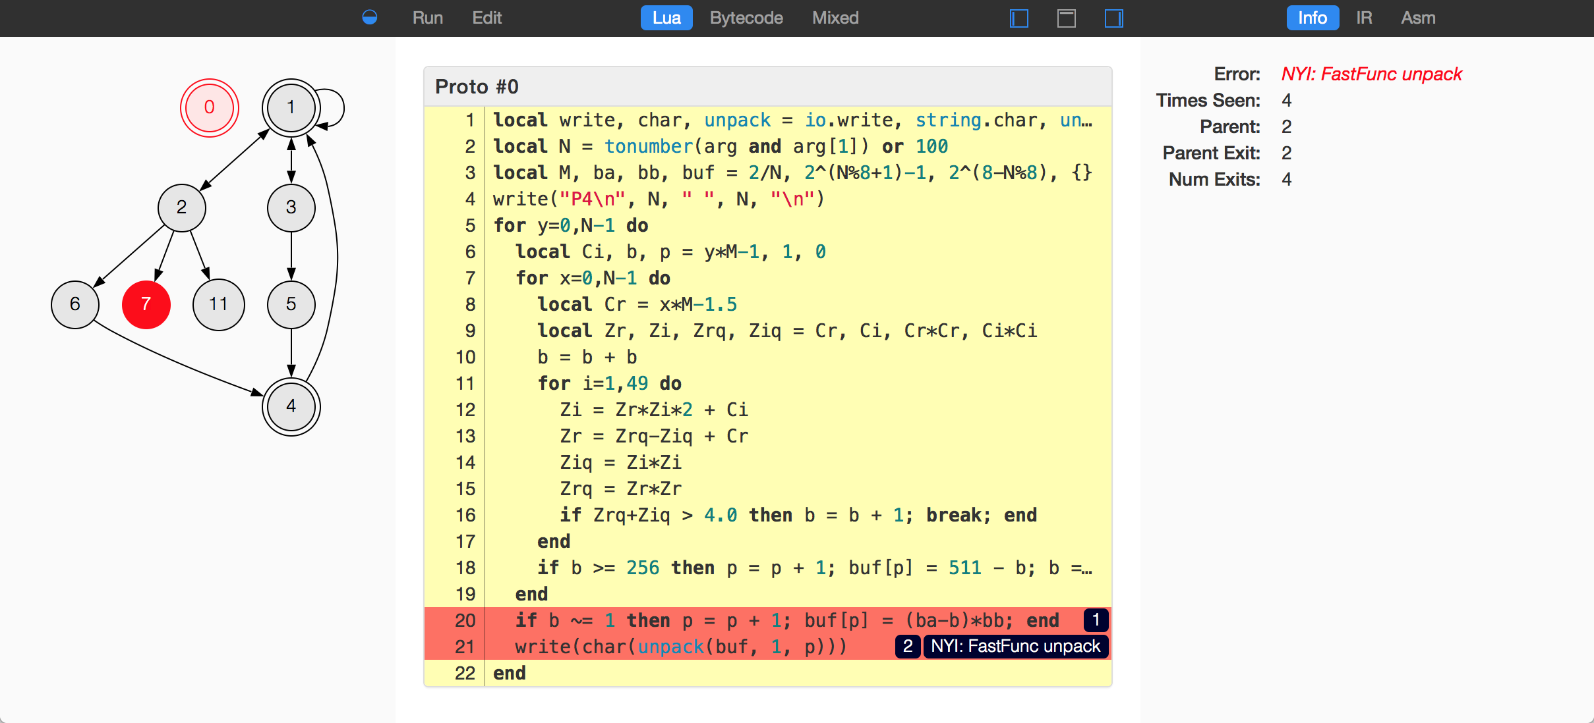Select red trace node 7 in graph
The height and width of the screenshot is (723, 1594).
coord(146,304)
